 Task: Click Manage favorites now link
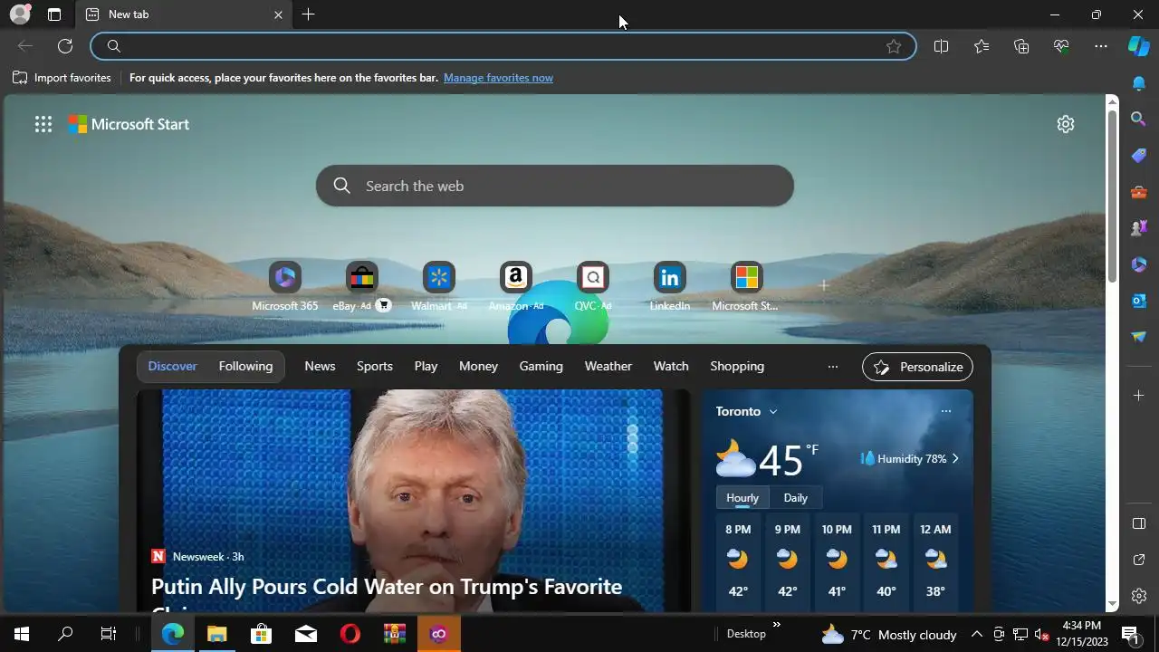tap(498, 78)
